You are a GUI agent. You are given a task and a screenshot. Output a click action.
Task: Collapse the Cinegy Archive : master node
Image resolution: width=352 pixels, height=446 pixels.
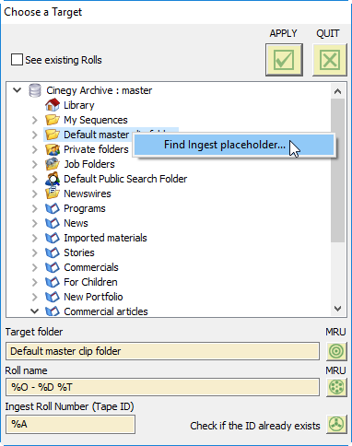pos(18,90)
